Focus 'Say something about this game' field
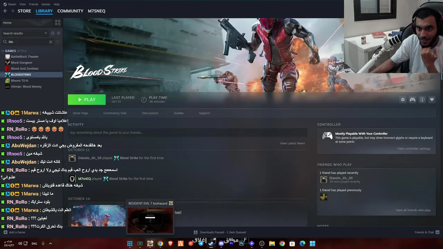 [188, 132]
